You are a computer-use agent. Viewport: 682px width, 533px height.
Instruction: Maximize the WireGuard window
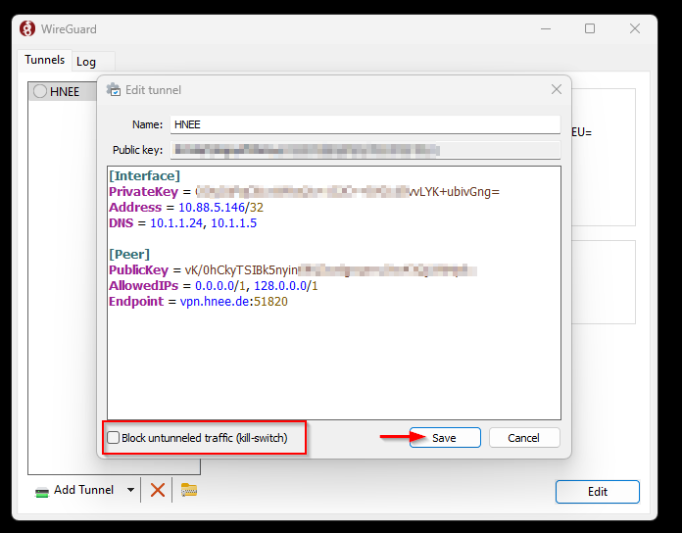click(x=590, y=28)
